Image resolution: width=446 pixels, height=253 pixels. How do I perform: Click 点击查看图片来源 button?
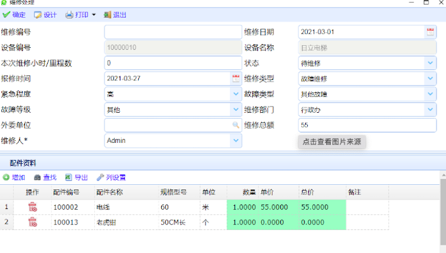pyautogui.click(x=332, y=141)
